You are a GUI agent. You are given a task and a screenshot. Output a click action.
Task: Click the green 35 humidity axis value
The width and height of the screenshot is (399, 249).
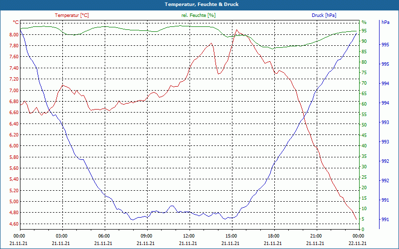[364, 156]
